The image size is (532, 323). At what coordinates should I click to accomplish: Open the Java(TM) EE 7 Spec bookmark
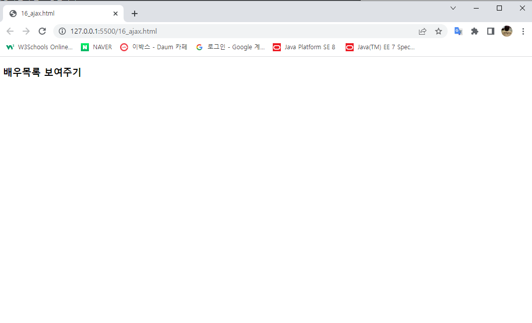click(380, 47)
